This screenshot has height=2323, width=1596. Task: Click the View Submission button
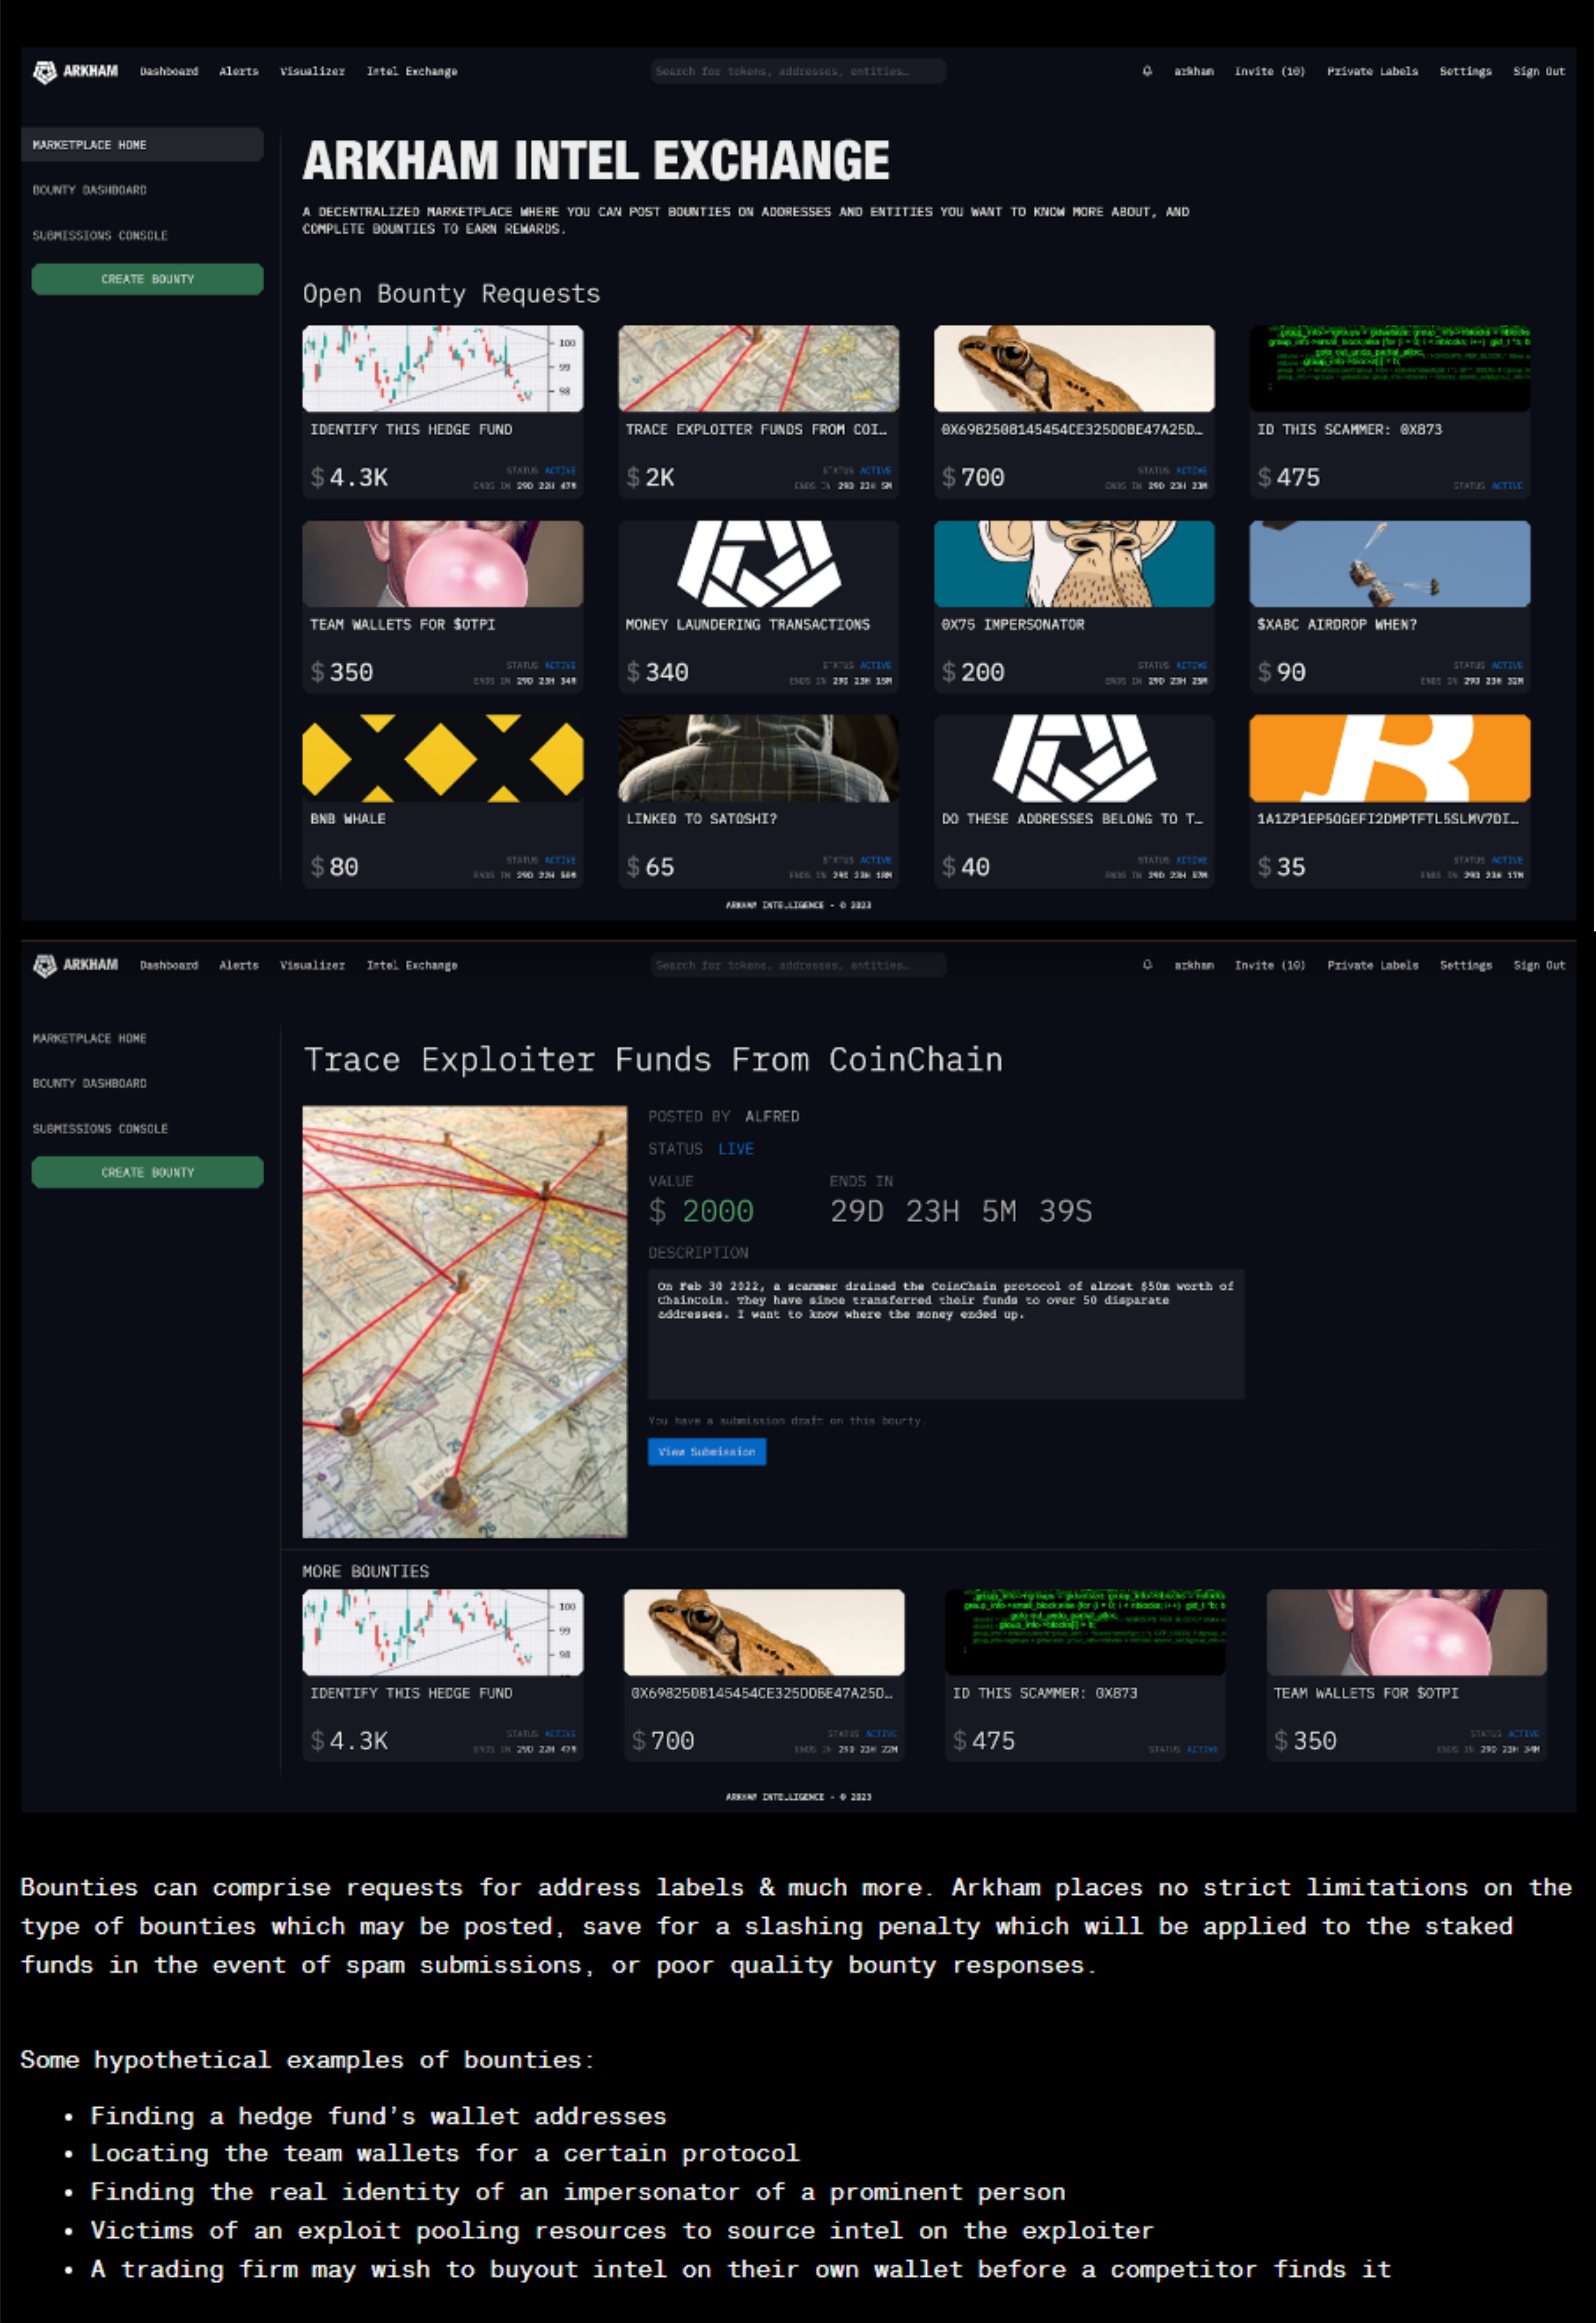coord(707,1452)
